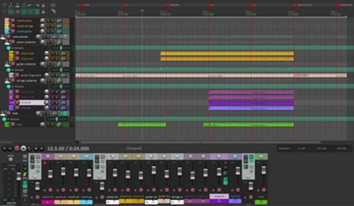Click the green flute item in the arrangement
Screen dimensions: 354x206
click(142, 125)
